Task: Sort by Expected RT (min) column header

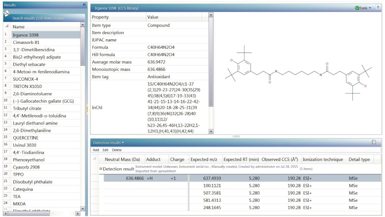Action: pos(241,159)
